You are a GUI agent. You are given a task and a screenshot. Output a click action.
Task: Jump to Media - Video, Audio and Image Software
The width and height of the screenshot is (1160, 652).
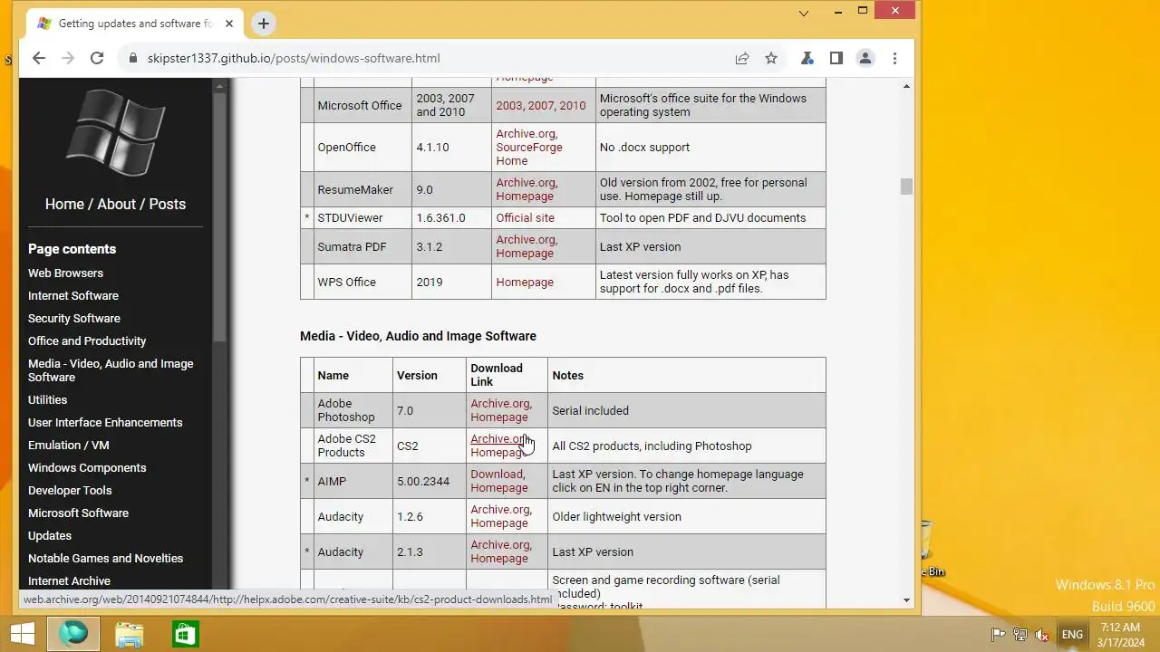pyautogui.click(x=111, y=370)
